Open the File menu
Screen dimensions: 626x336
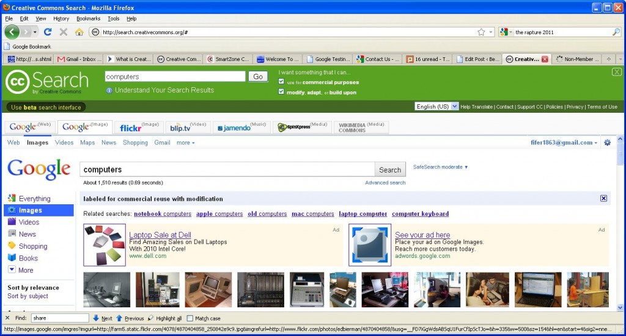click(9, 18)
